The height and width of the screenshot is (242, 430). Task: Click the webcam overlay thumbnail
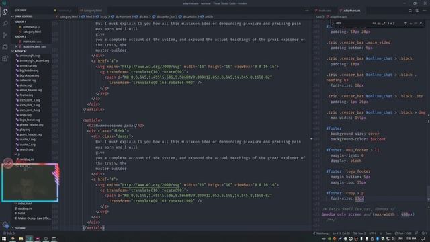(30, 182)
